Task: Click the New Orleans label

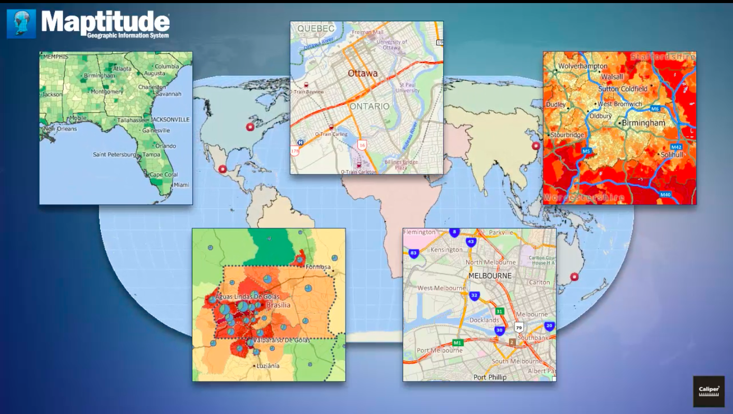Action: 60,129
